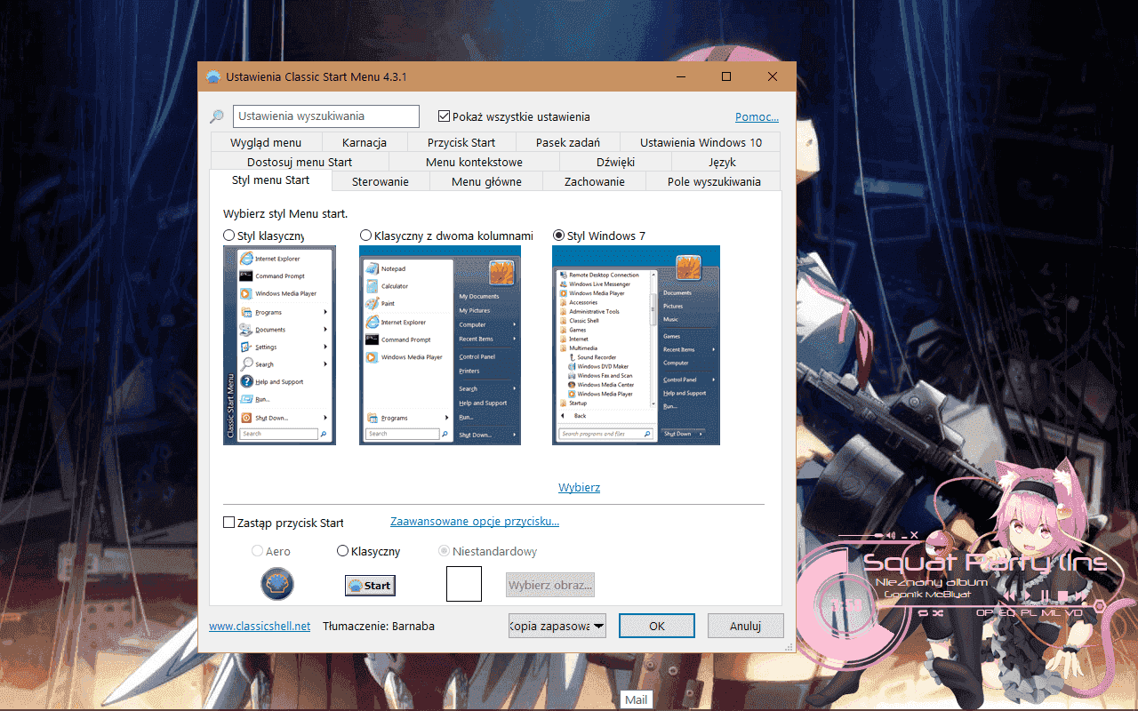Screen dimensions: 1138x711
Task: Open the Przycisk Start tab
Action: pos(461,142)
